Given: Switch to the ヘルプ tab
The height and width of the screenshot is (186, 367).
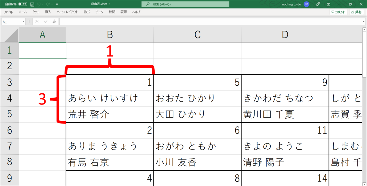Looking at the screenshot, I should click(136, 12).
